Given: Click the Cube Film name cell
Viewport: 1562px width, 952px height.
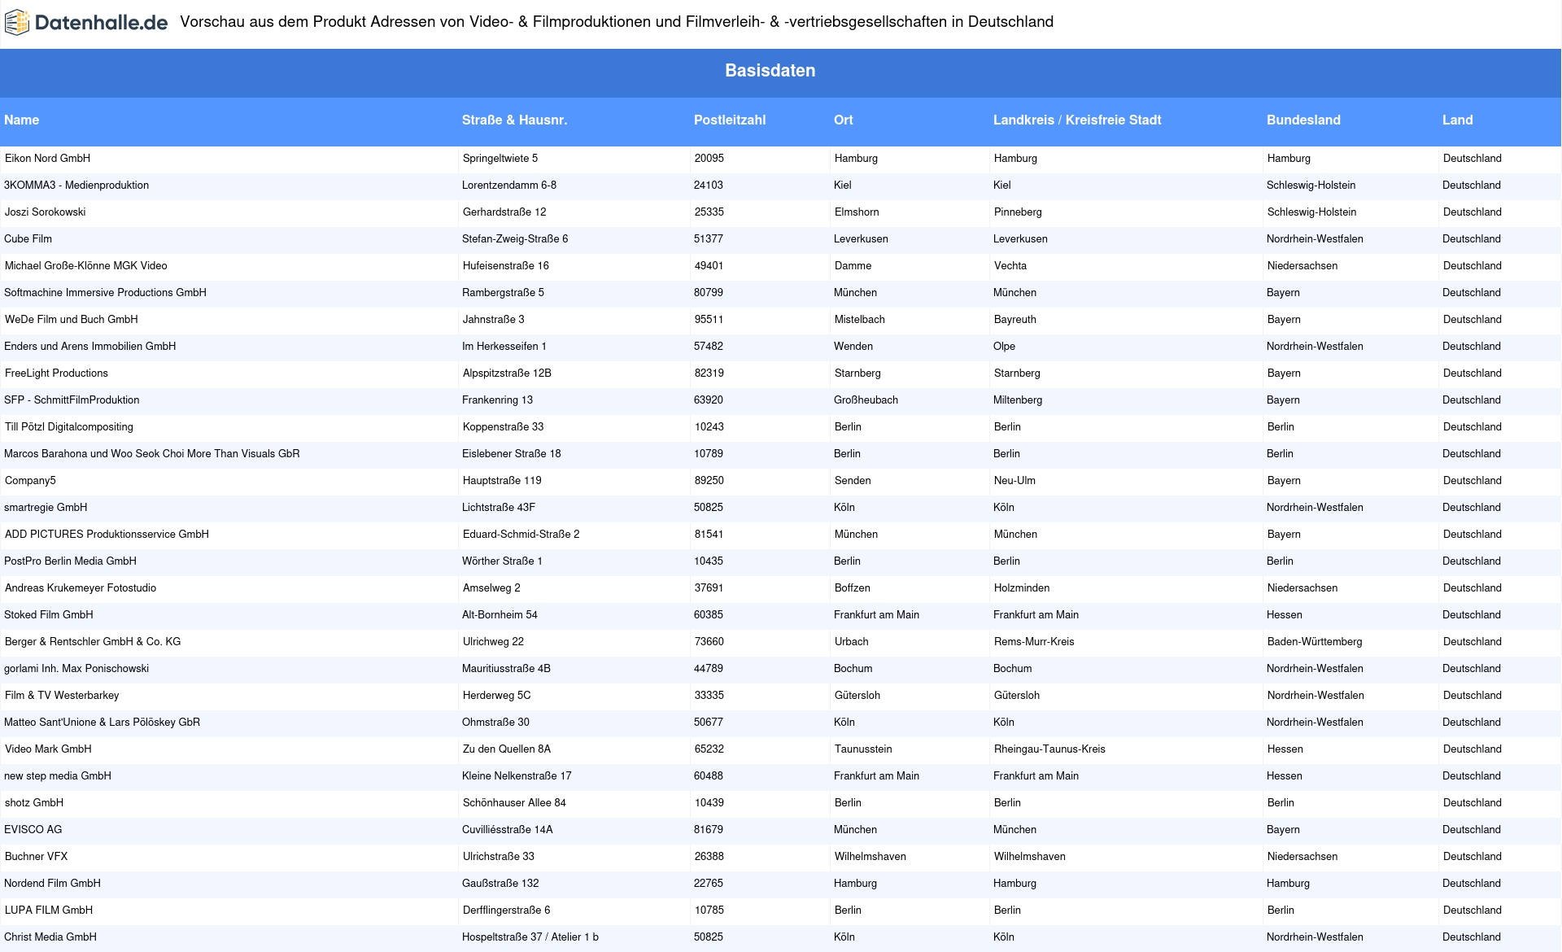Looking at the screenshot, I should [28, 239].
